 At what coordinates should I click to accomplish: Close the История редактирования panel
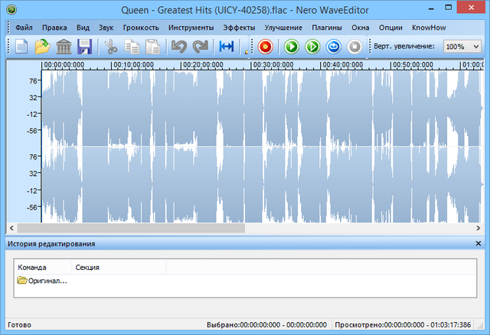click(479, 243)
